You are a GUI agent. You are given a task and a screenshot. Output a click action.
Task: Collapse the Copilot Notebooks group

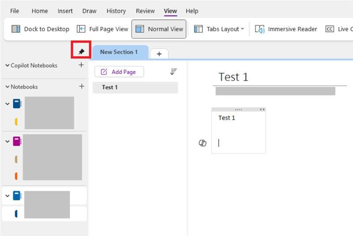click(x=8, y=65)
